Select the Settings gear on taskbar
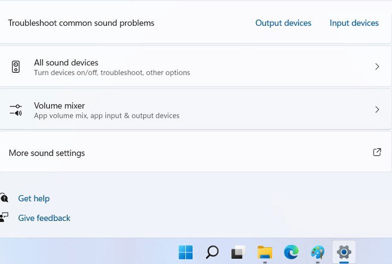The width and height of the screenshot is (392, 264). click(344, 252)
